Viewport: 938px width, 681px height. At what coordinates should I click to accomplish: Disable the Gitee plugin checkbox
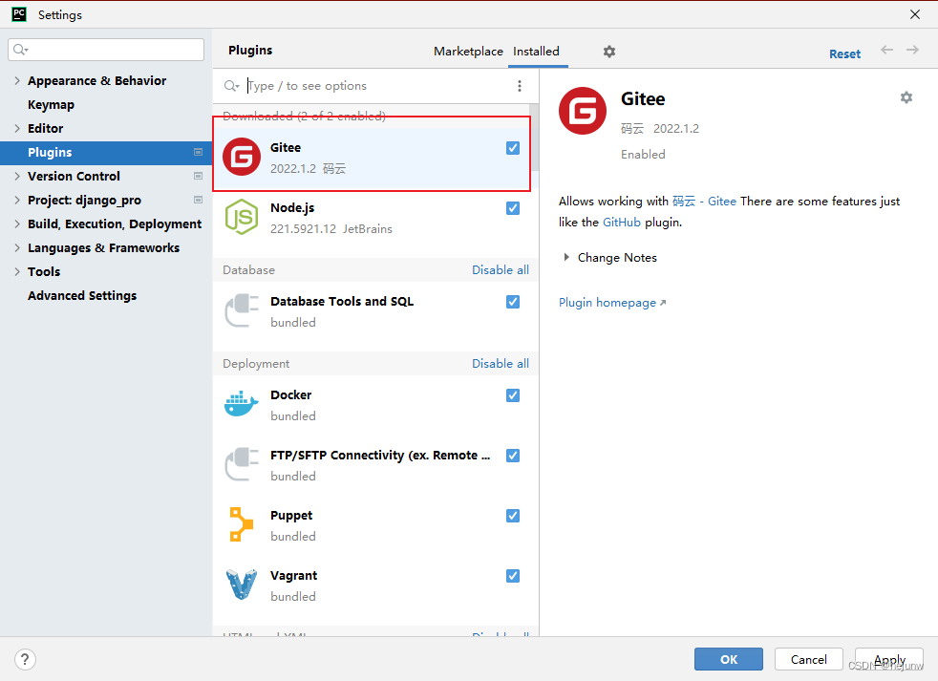[513, 148]
